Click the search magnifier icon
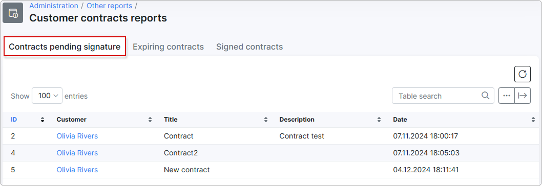The height and width of the screenshot is (186, 542). coord(485,96)
